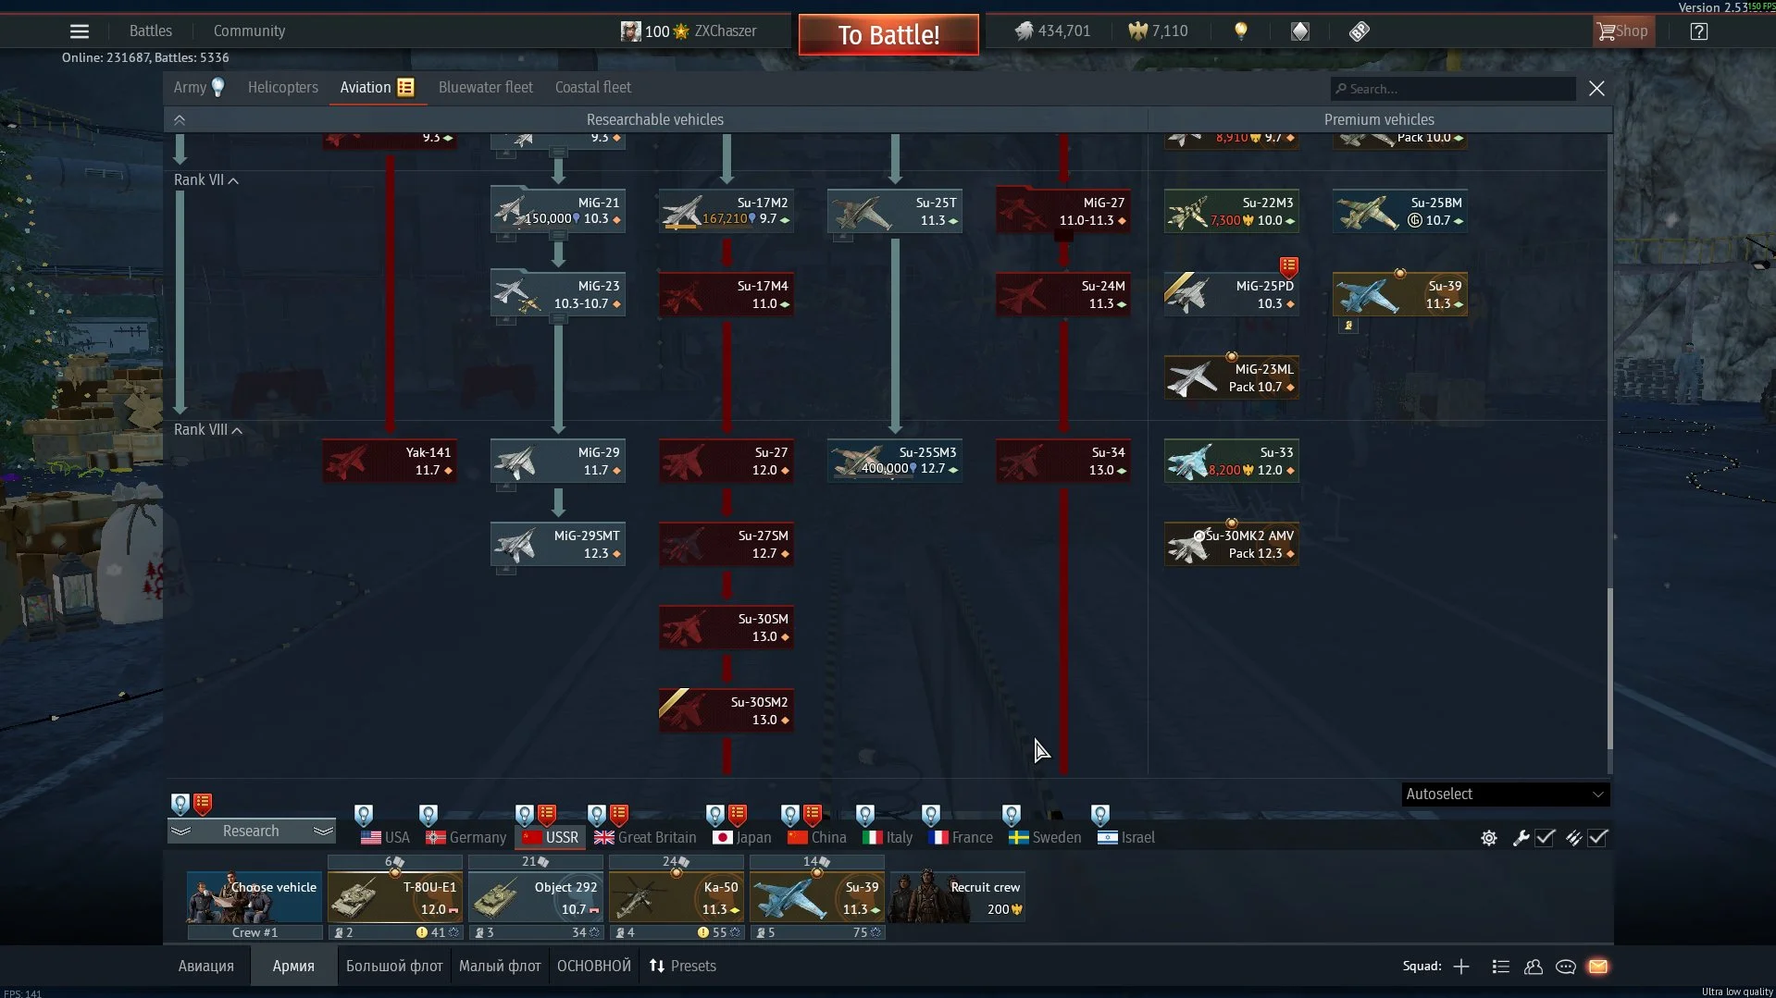
Task: Select the premium Su-33 card
Action: click(x=1232, y=461)
